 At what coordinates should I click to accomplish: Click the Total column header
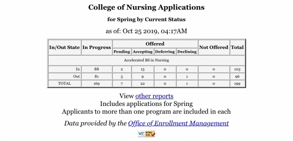coord(237,47)
